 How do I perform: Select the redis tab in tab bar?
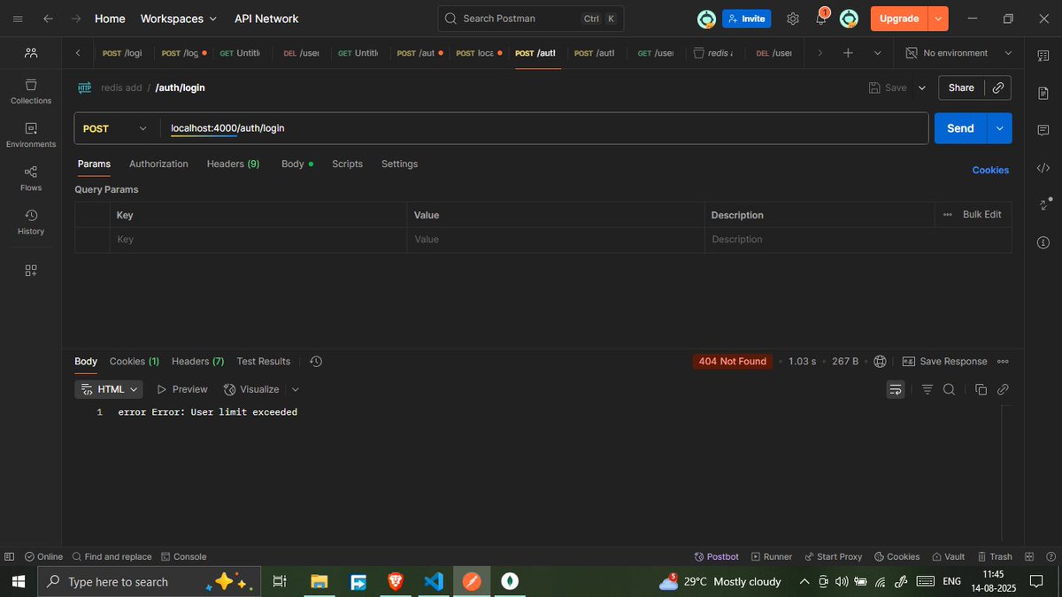coord(712,53)
